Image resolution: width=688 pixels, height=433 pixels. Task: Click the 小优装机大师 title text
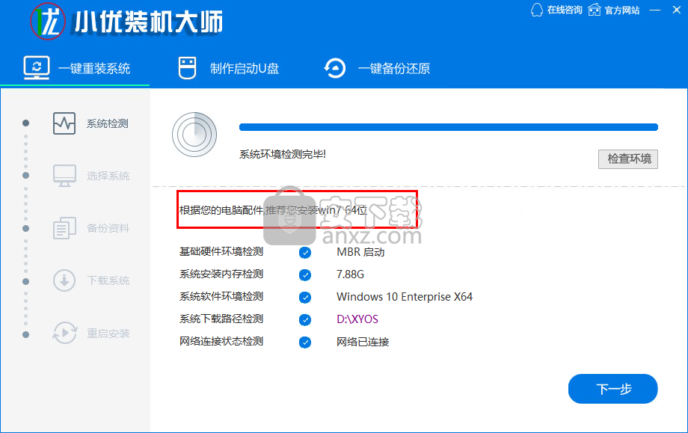pos(148,22)
